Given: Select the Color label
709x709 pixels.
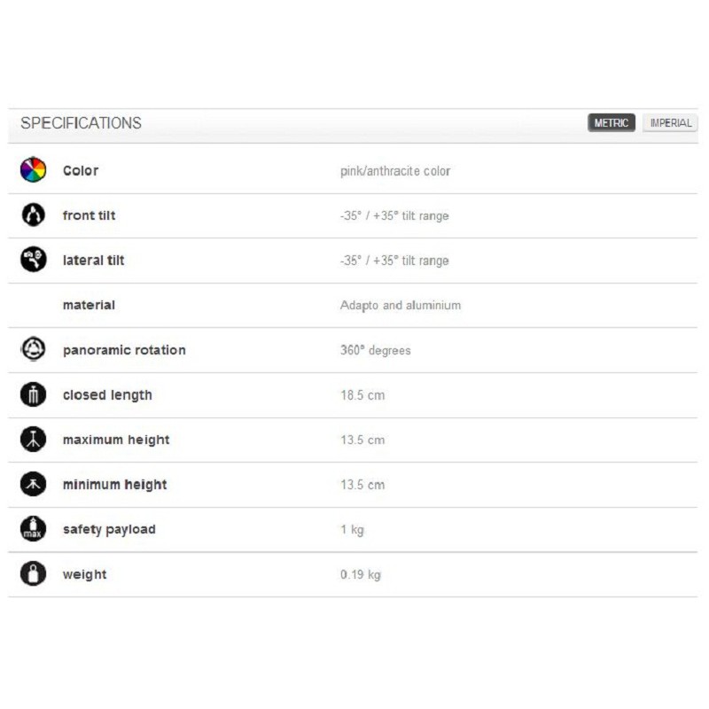Looking at the screenshot, I should [81, 170].
